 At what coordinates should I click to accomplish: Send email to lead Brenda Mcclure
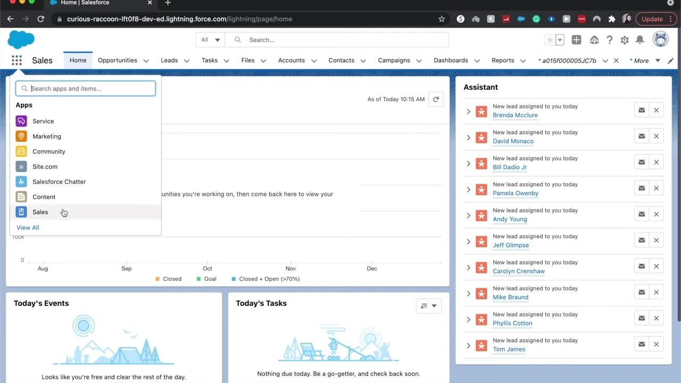click(x=642, y=110)
